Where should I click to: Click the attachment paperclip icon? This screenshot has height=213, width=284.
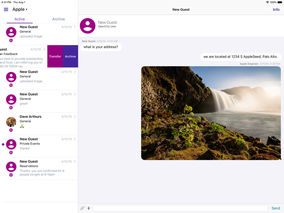pos(82,208)
